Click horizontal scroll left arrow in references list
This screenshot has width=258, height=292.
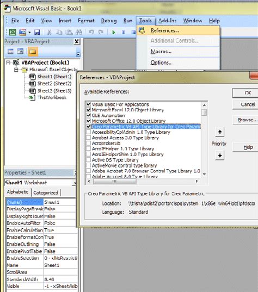[x=89, y=181]
